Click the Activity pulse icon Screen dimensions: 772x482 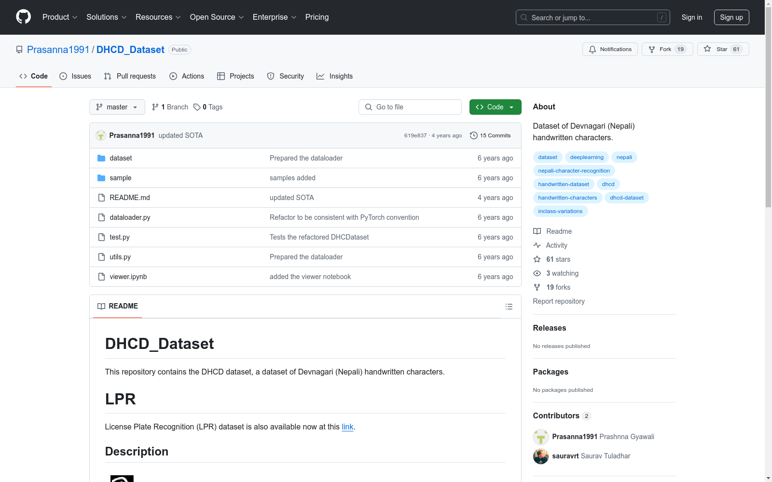(x=537, y=245)
